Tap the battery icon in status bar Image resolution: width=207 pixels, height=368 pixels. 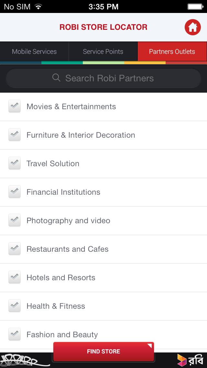[x=195, y=6]
